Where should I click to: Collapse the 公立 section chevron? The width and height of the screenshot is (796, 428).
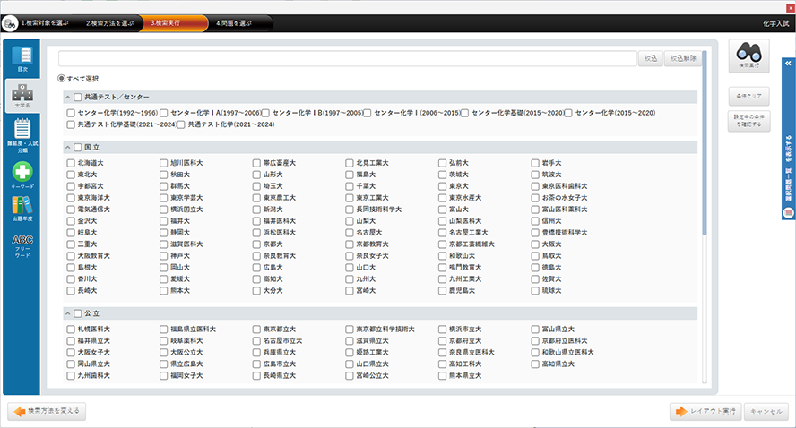[67, 313]
